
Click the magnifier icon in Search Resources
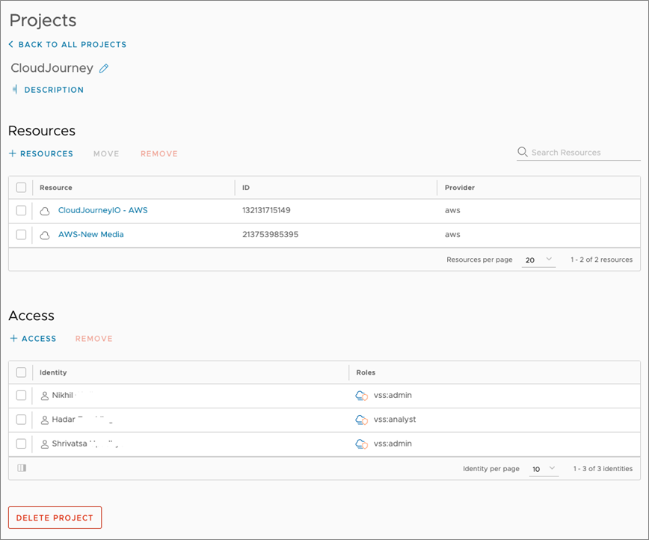[x=522, y=152]
